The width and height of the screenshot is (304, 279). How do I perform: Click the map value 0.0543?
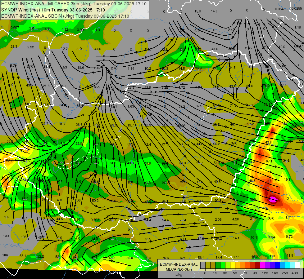click(x=280, y=9)
